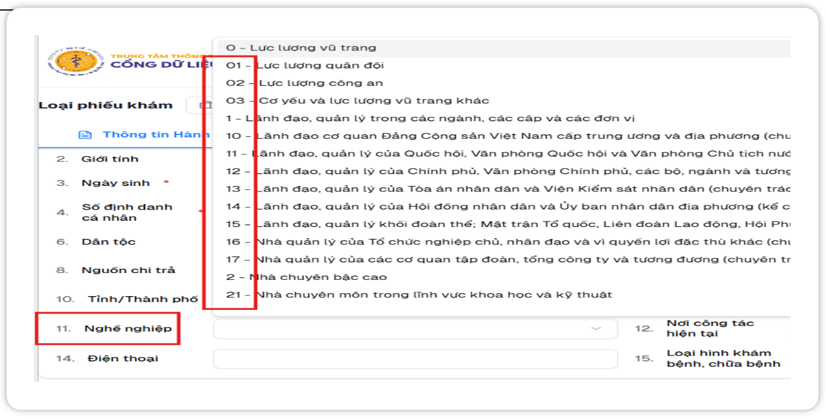826x418 pixels.
Task: Click the Số định danh cá nhân label
Action: [127, 212]
